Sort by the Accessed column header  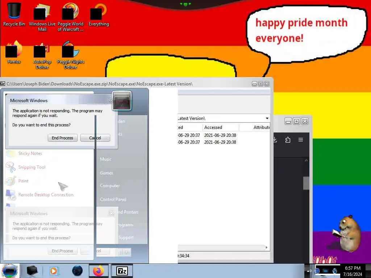click(221, 127)
